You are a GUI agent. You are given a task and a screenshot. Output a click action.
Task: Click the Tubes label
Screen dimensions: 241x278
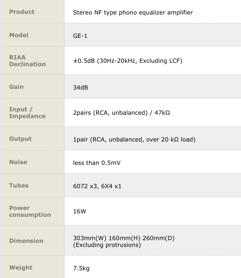tap(19, 185)
